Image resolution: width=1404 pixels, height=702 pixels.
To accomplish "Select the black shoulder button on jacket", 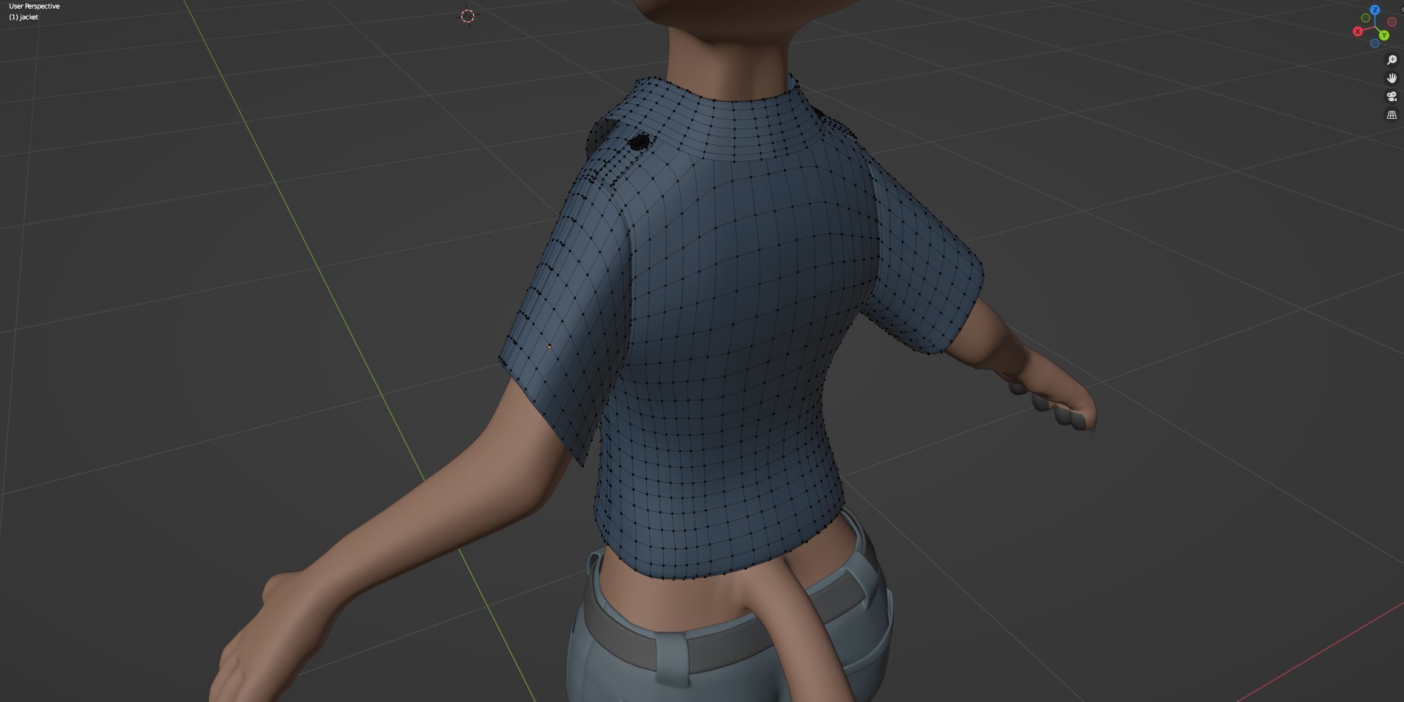I will (x=639, y=142).
